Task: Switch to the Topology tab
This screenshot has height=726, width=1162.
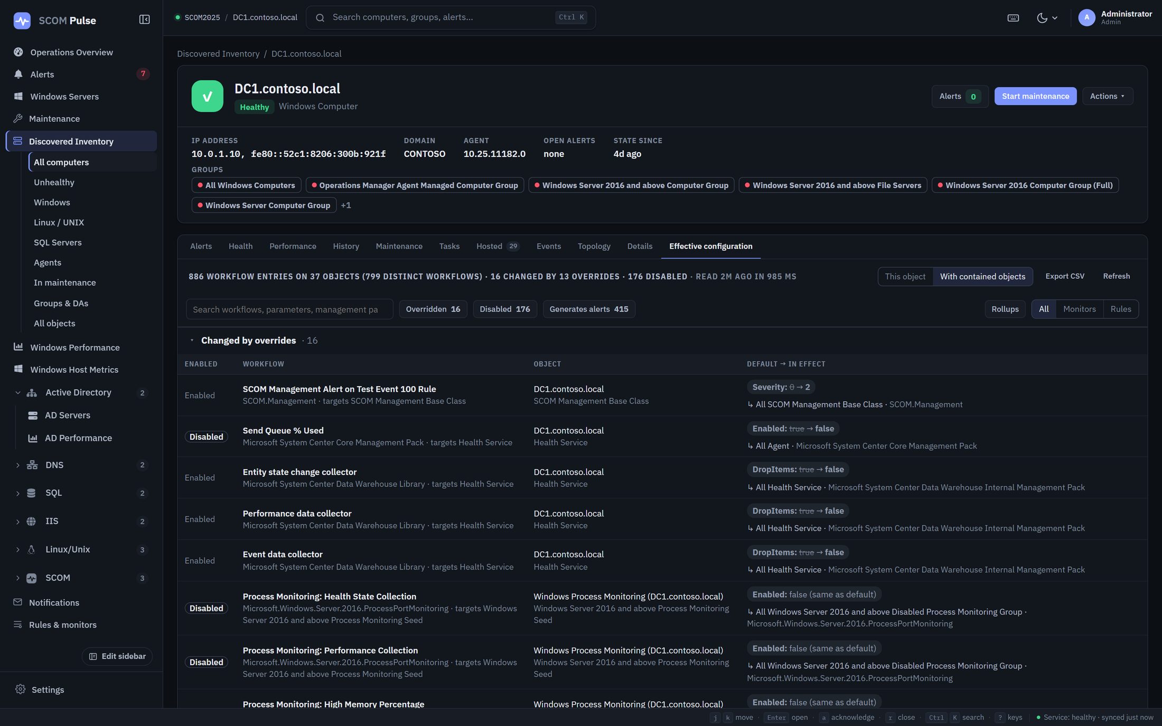Action: [594, 246]
